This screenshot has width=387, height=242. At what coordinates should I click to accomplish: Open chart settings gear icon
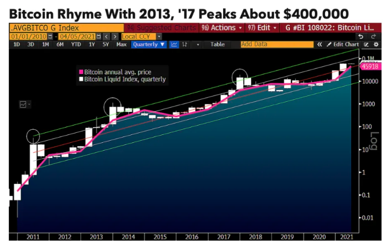point(376,45)
